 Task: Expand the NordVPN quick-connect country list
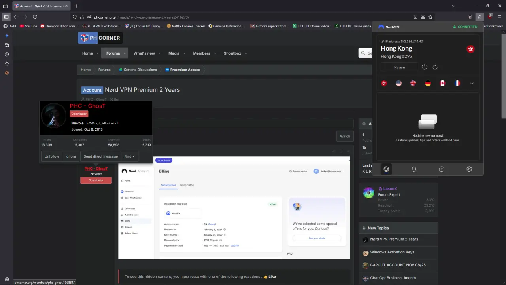coord(472,83)
